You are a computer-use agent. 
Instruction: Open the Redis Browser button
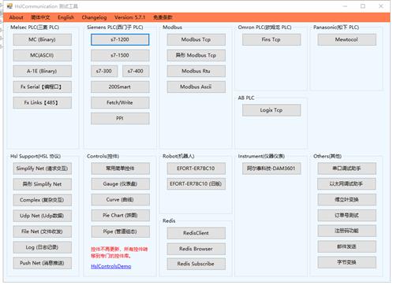click(196, 249)
